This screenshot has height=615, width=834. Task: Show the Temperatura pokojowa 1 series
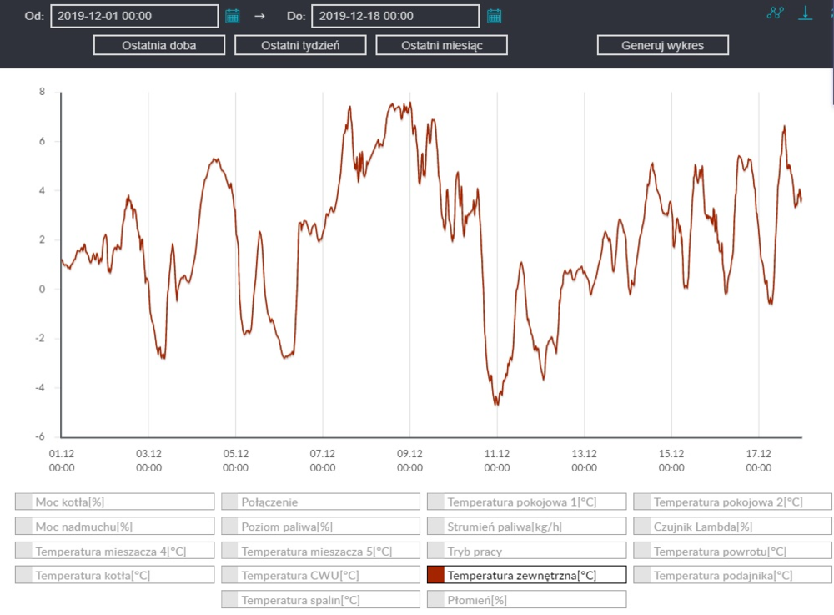(527, 502)
